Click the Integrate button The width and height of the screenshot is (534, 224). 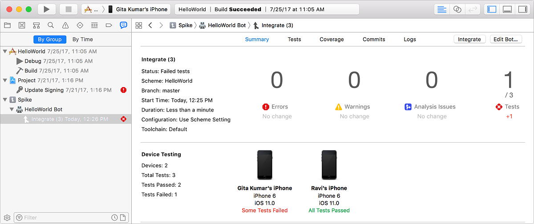(469, 39)
